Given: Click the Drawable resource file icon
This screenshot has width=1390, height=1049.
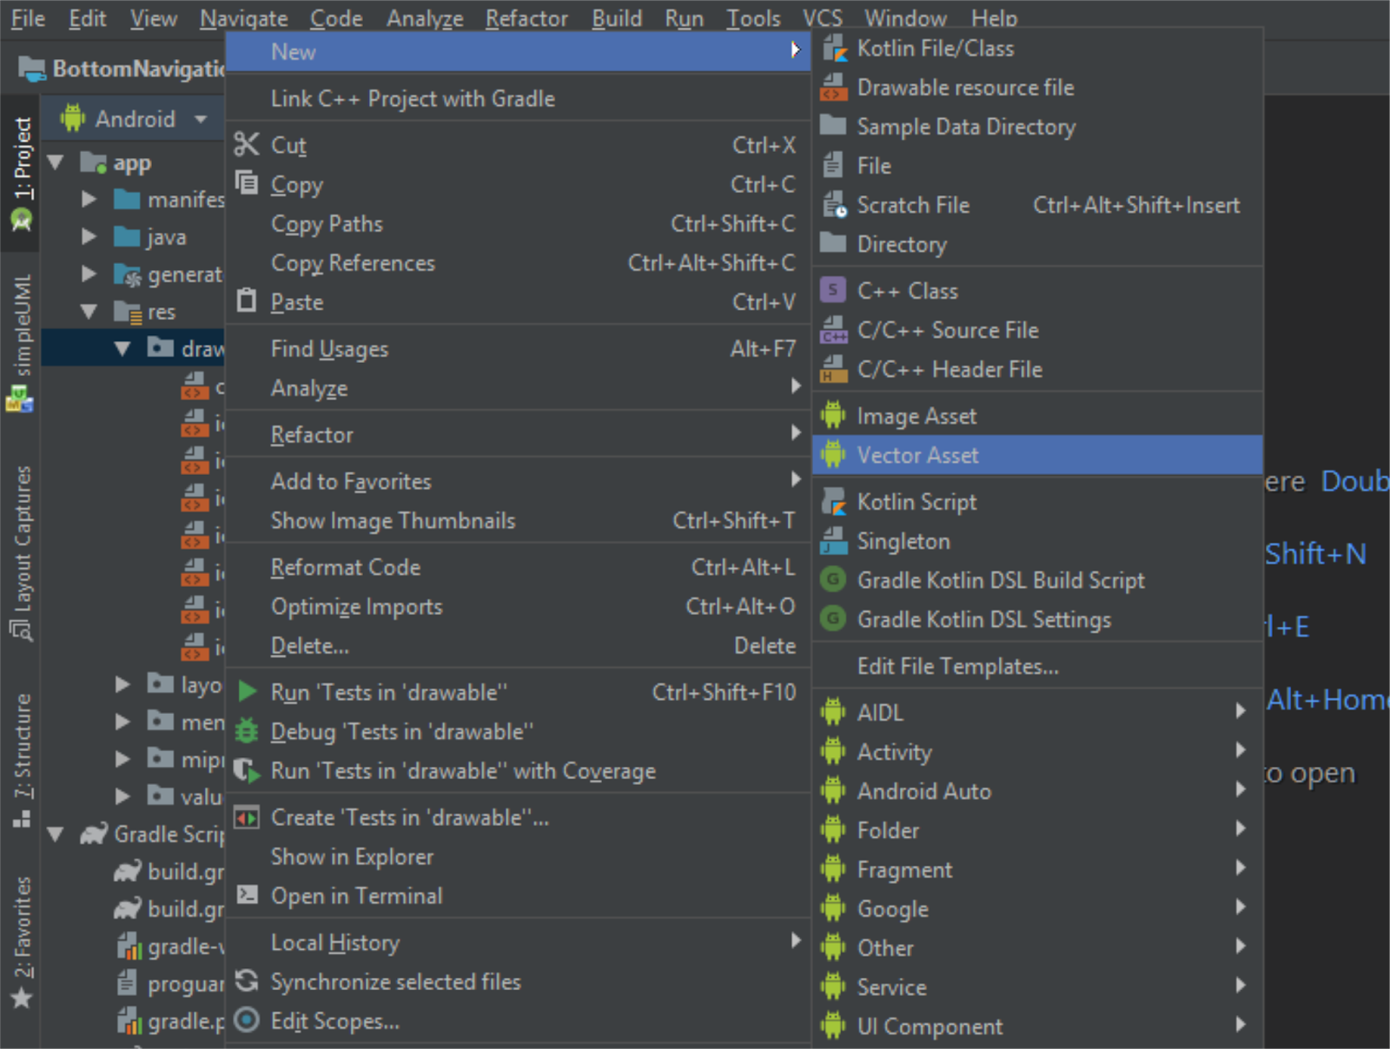Looking at the screenshot, I should pyautogui.click(x=834, y=88).
